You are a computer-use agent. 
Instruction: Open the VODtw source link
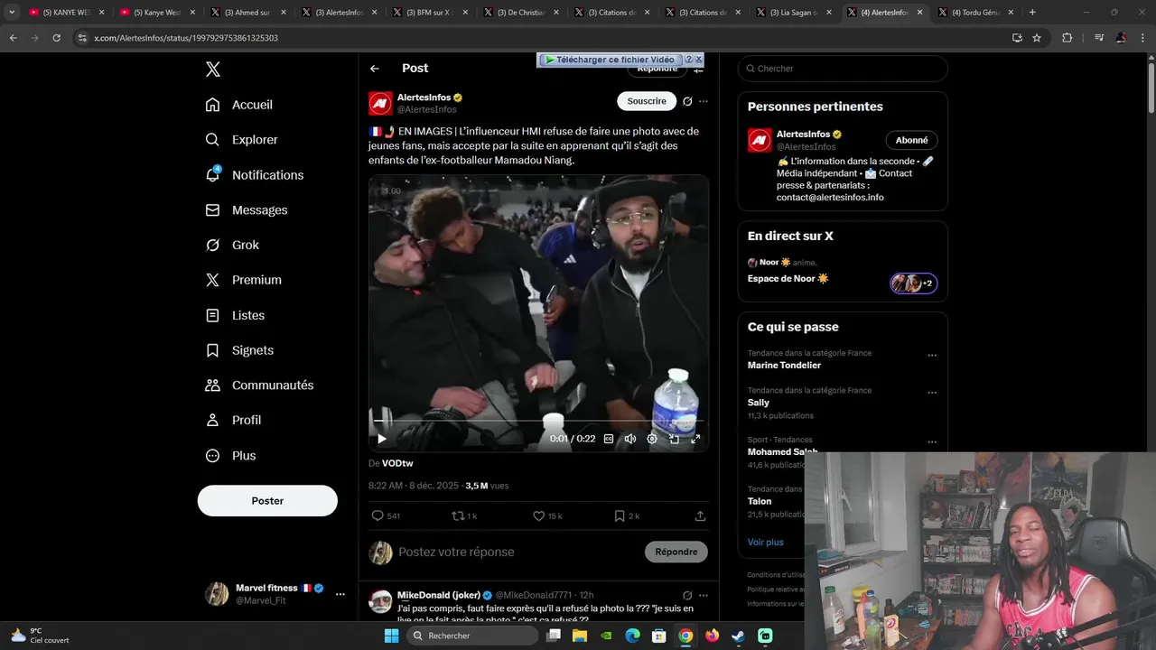click(x=397, y=463)
